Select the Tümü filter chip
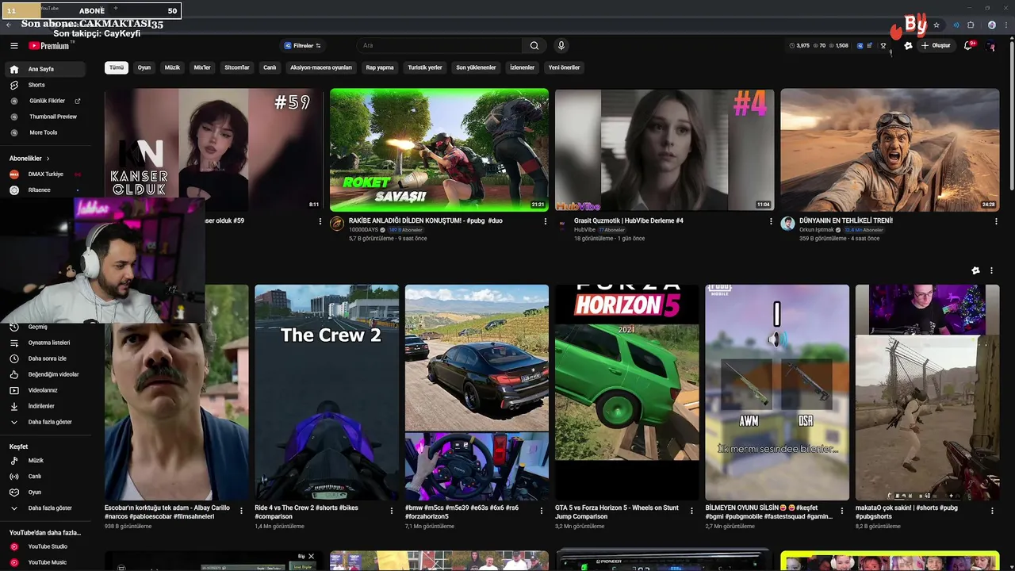The width and height of the screenshot is (1015, 571). (117, 67)
